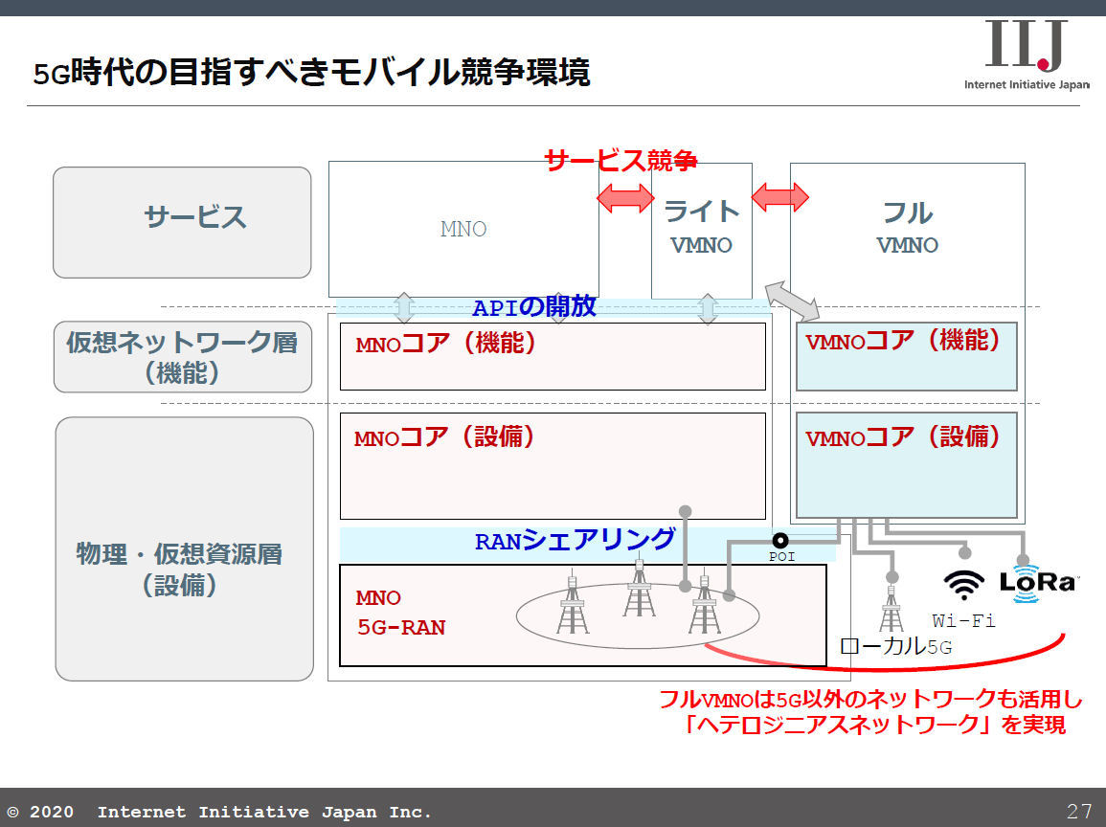Toggle the red arrow between ライトVMNO and フルVMNO
Image resolution: width=1106 pixels, height=827 pixels.
click(x=780, y=197)
